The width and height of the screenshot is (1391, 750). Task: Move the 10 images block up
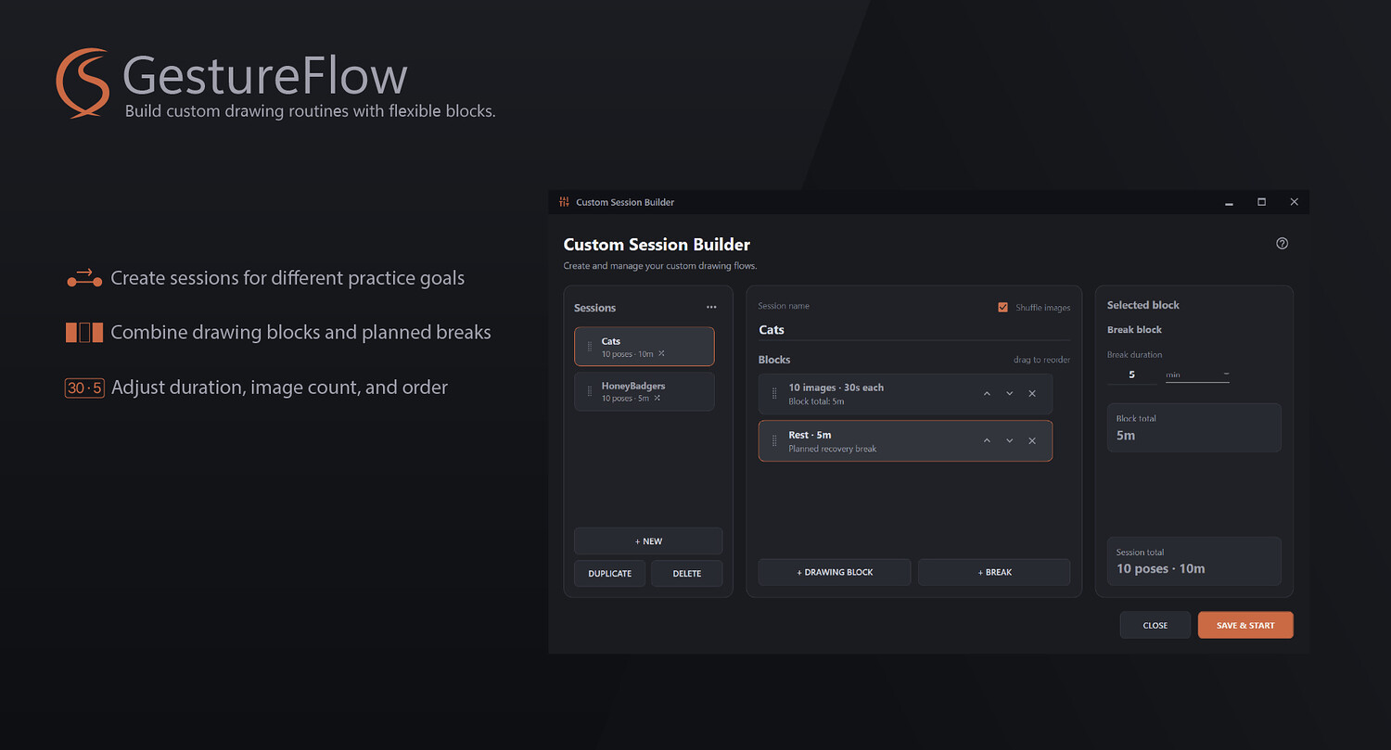[x=987, y=394]
